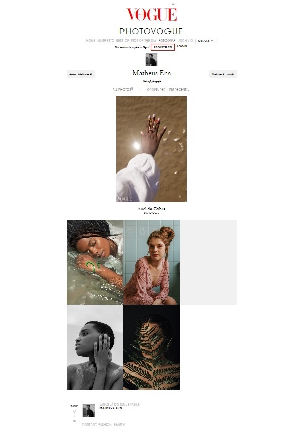Open the profile avatar above Matheus Ern
The width and height of the screenshot is (290, 432).
(151, 60)
